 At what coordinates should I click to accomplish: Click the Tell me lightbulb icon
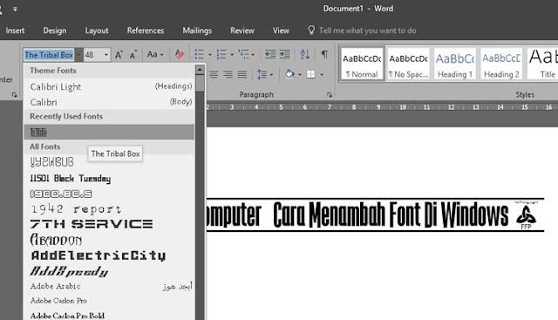[311, 31]
